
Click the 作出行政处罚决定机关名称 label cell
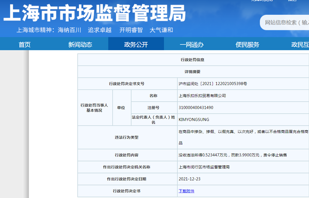127,167
